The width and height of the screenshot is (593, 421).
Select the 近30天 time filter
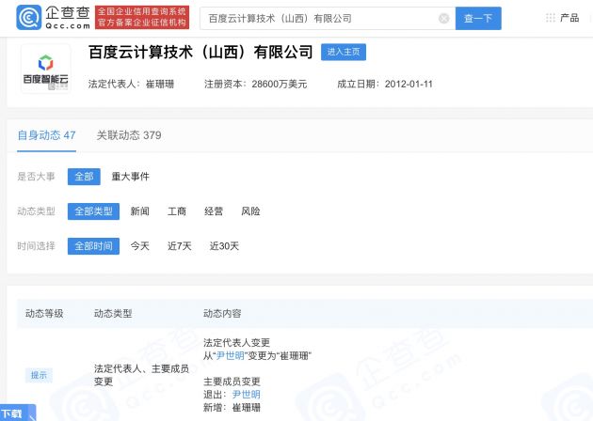click(x=224, y=246)
